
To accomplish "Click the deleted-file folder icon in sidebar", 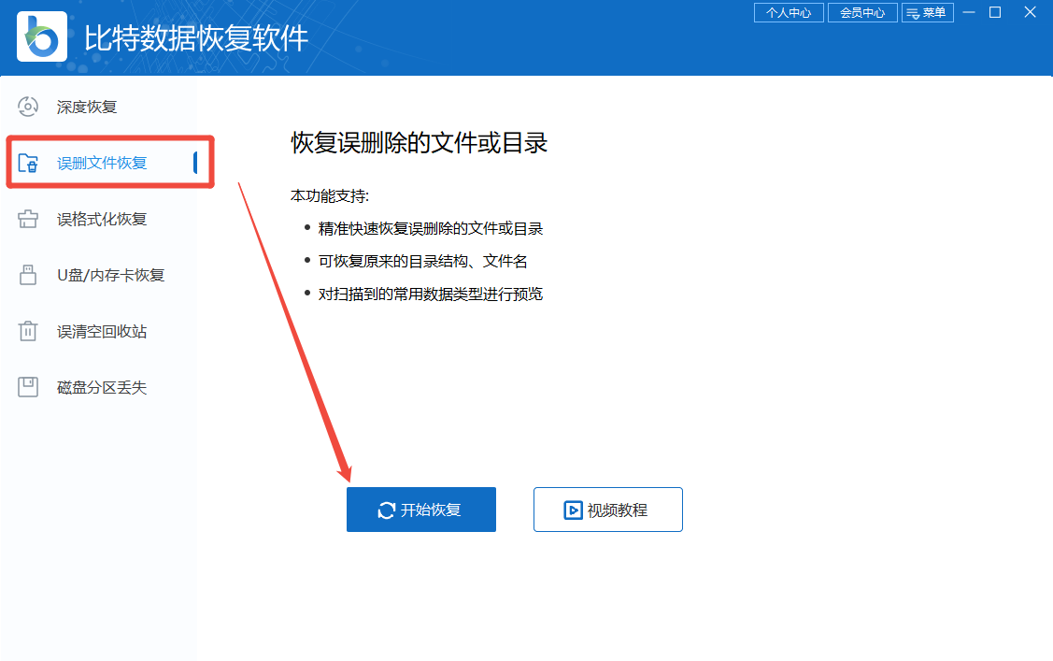I will [x=28, y=164].
